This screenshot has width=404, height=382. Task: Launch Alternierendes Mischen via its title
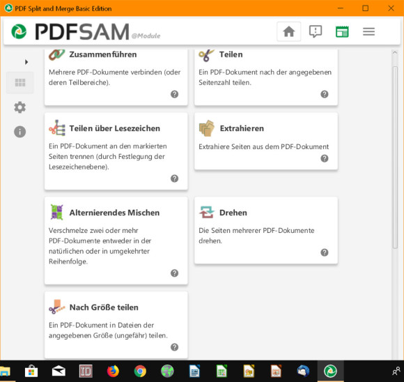tap(114, 213)
